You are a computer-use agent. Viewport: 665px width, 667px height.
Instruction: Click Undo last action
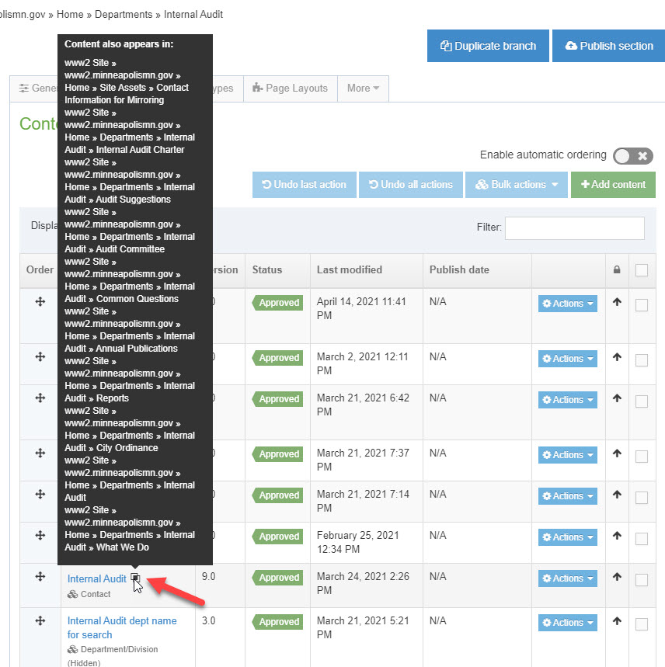click(305, 185)
